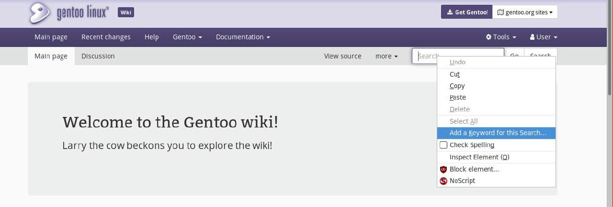Screen dimensions: 613x207
Task: Choose Paste from the context menu
Action: click(496, 97)
